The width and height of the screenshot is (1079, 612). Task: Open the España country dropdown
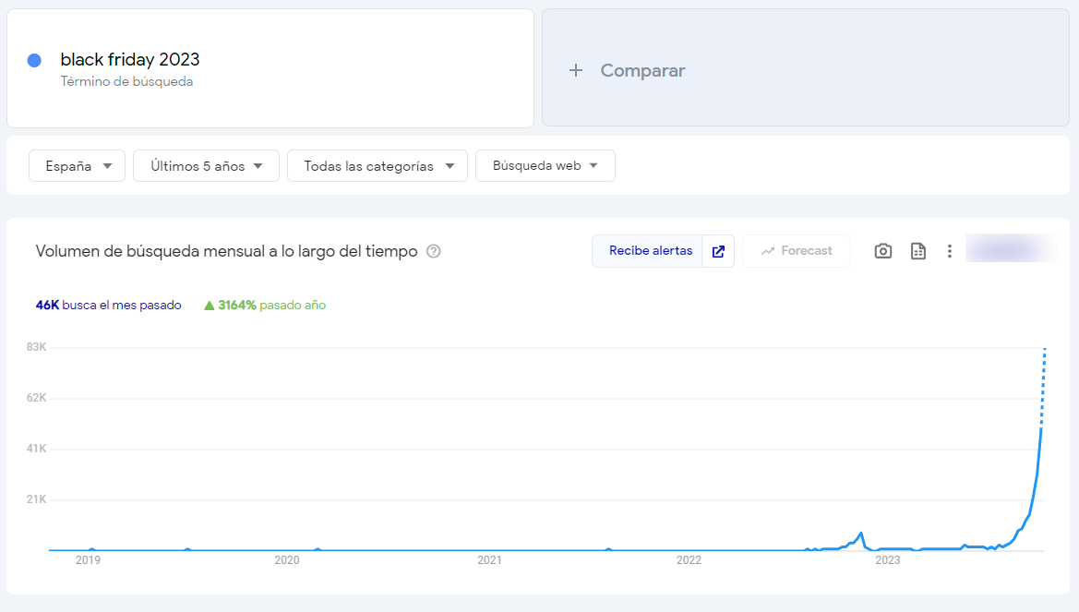[78, 166]
